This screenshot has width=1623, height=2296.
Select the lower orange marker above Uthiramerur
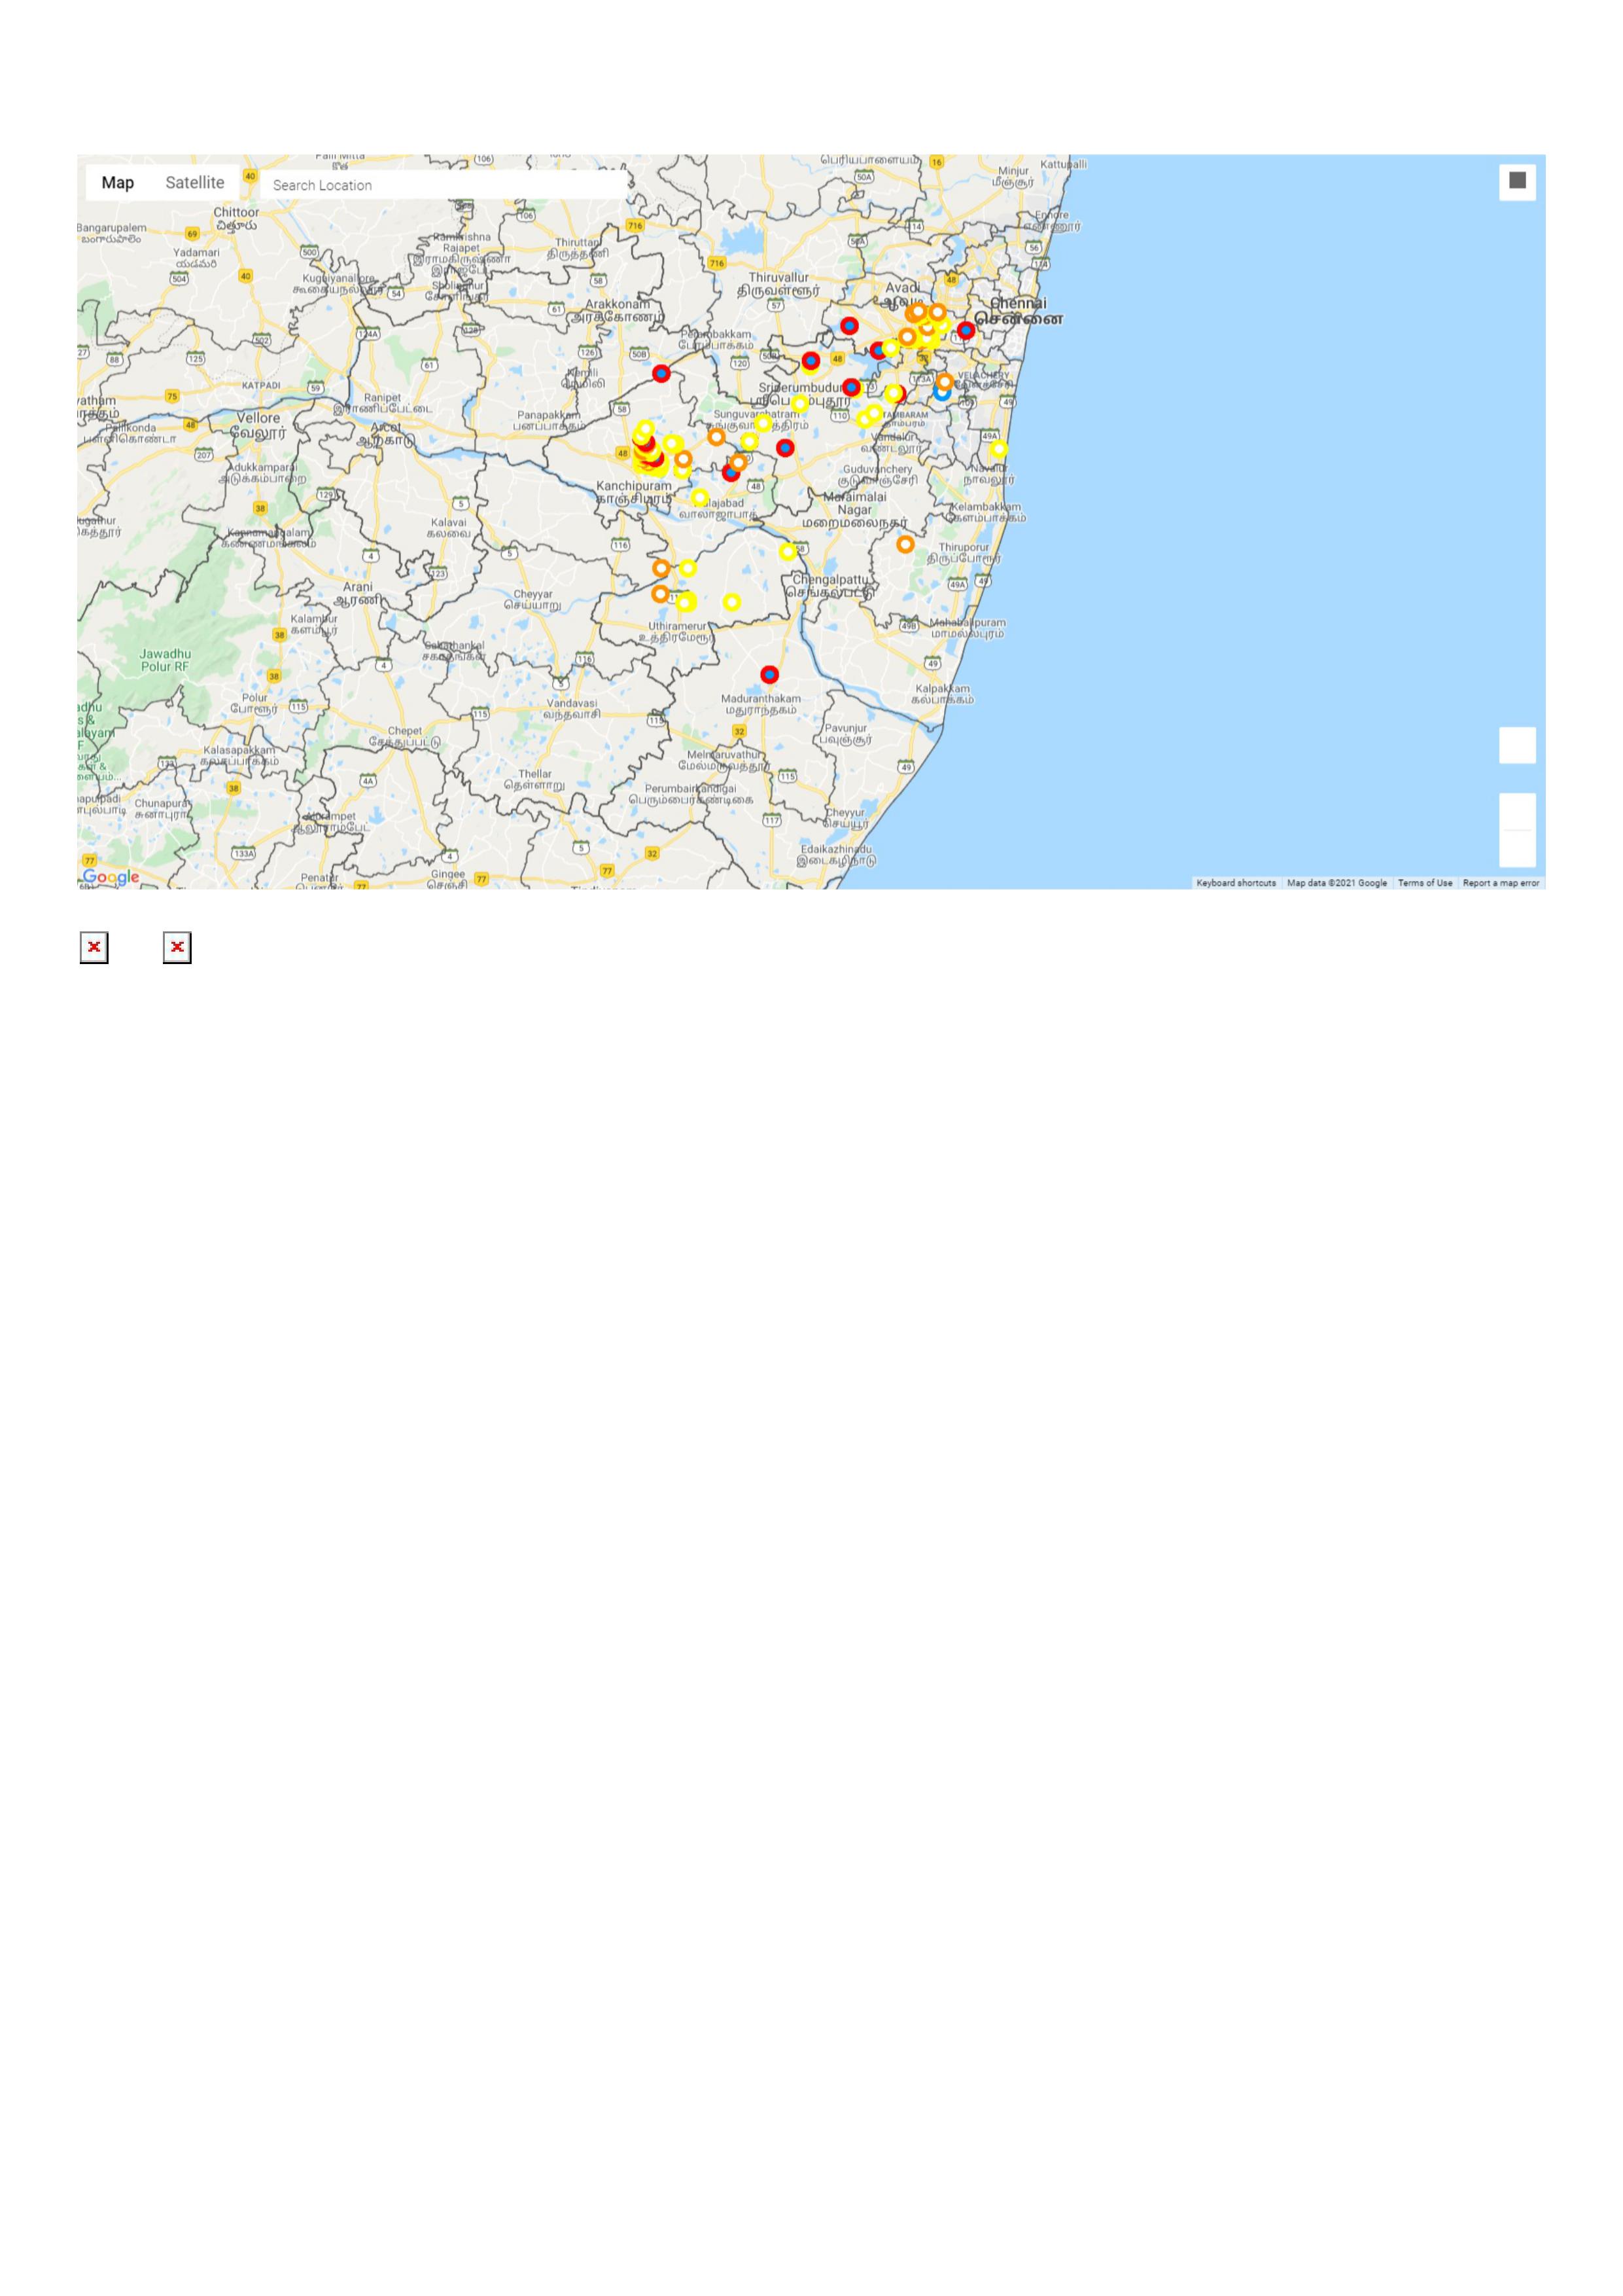659,594
